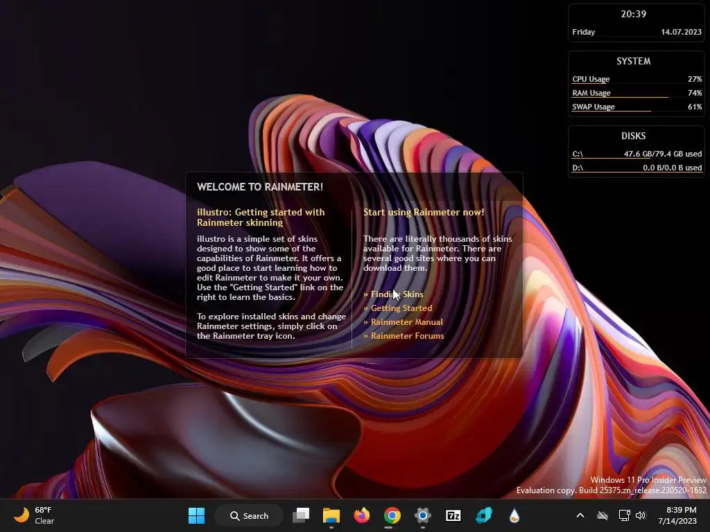Open Task View from the taskbar
The height and width of the screenshot is (532, 710).
tap(301, 515)
